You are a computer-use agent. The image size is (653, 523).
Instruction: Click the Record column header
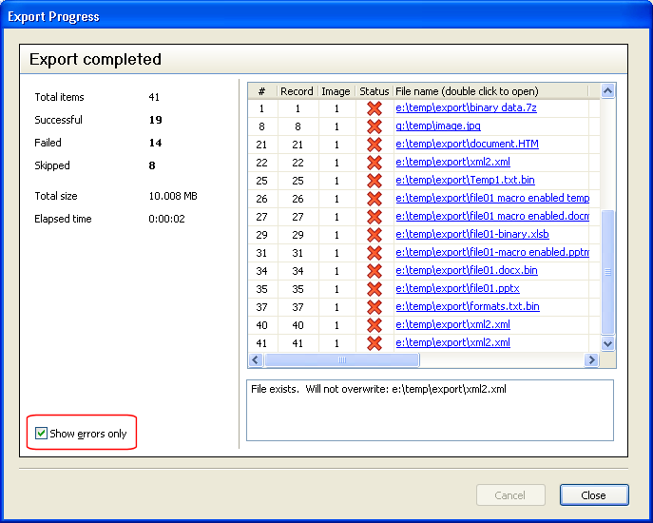click(297, 91)
